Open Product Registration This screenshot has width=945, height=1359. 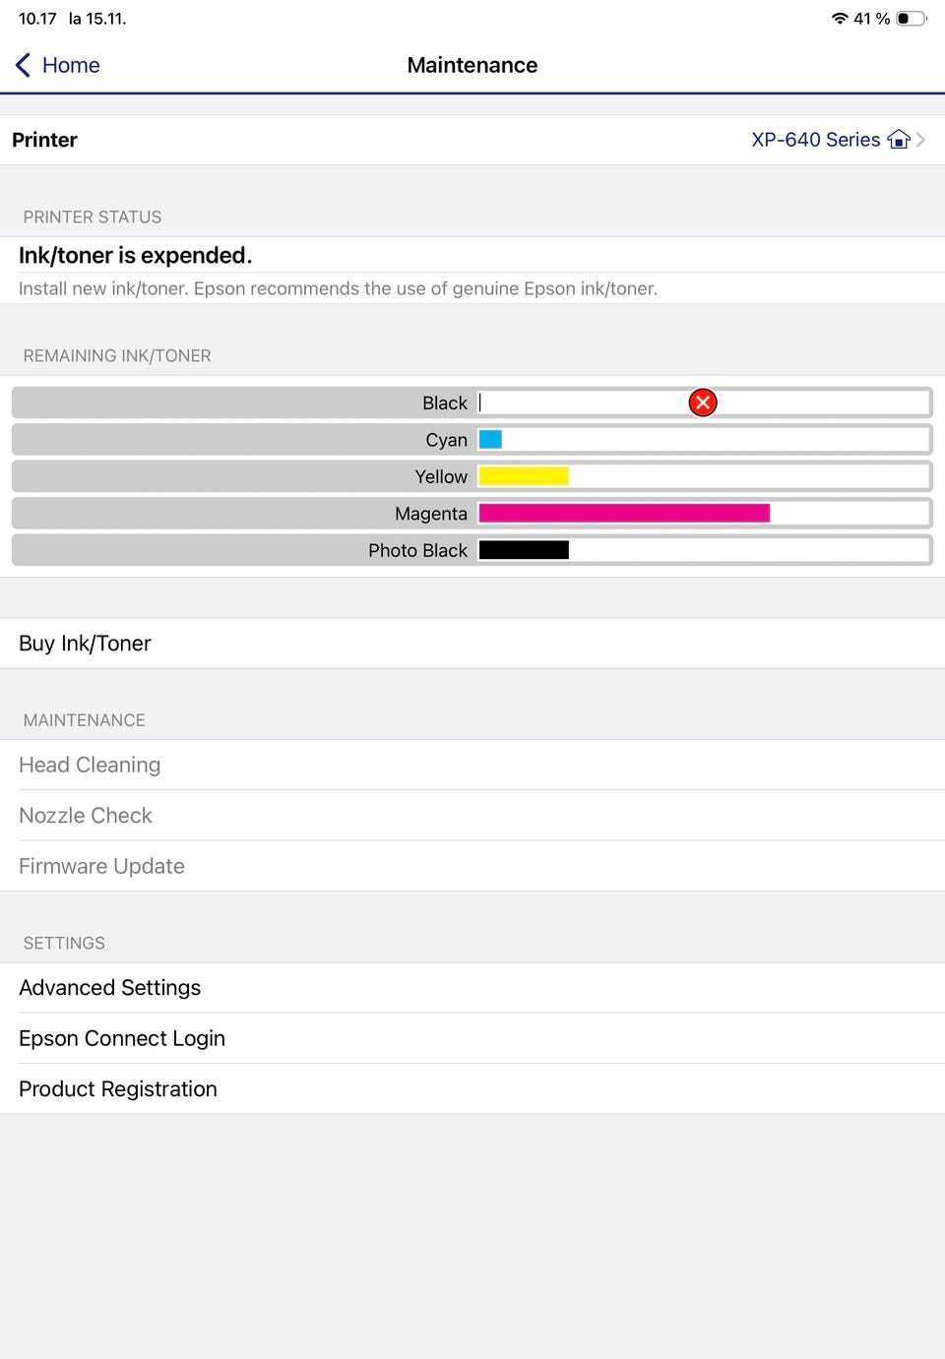[x=118, y=1089]
